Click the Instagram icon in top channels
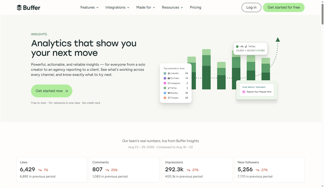The width and height of the screenshot is (324, 188). pyautogui.click(x=169, y=83)
